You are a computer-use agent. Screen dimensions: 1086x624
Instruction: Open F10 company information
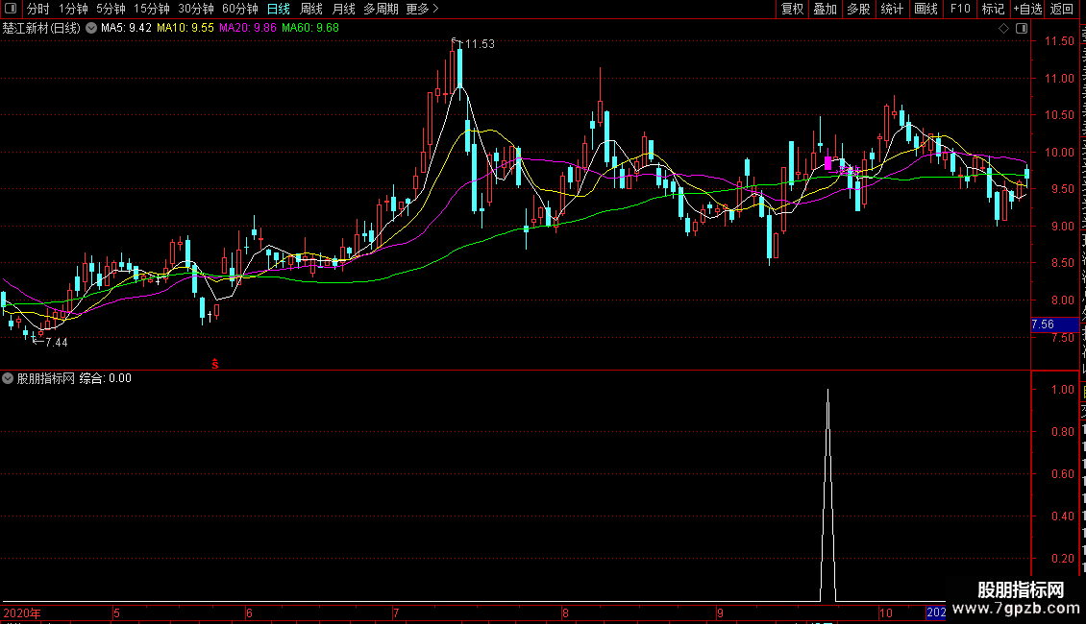pyautogui.click(x=960, y=9)
